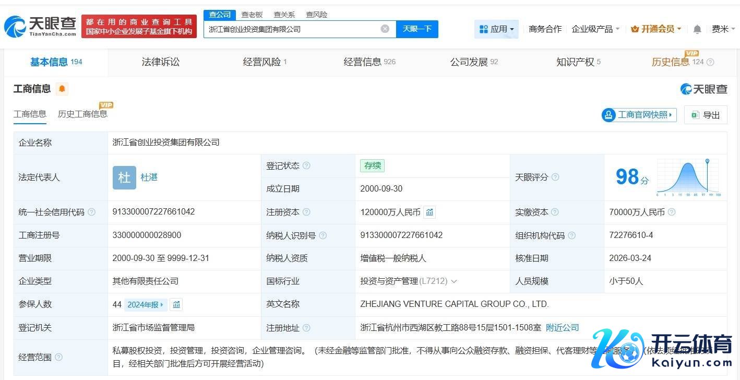Click the company name search field
740x380 pixels.
click(x=292, y=29)
